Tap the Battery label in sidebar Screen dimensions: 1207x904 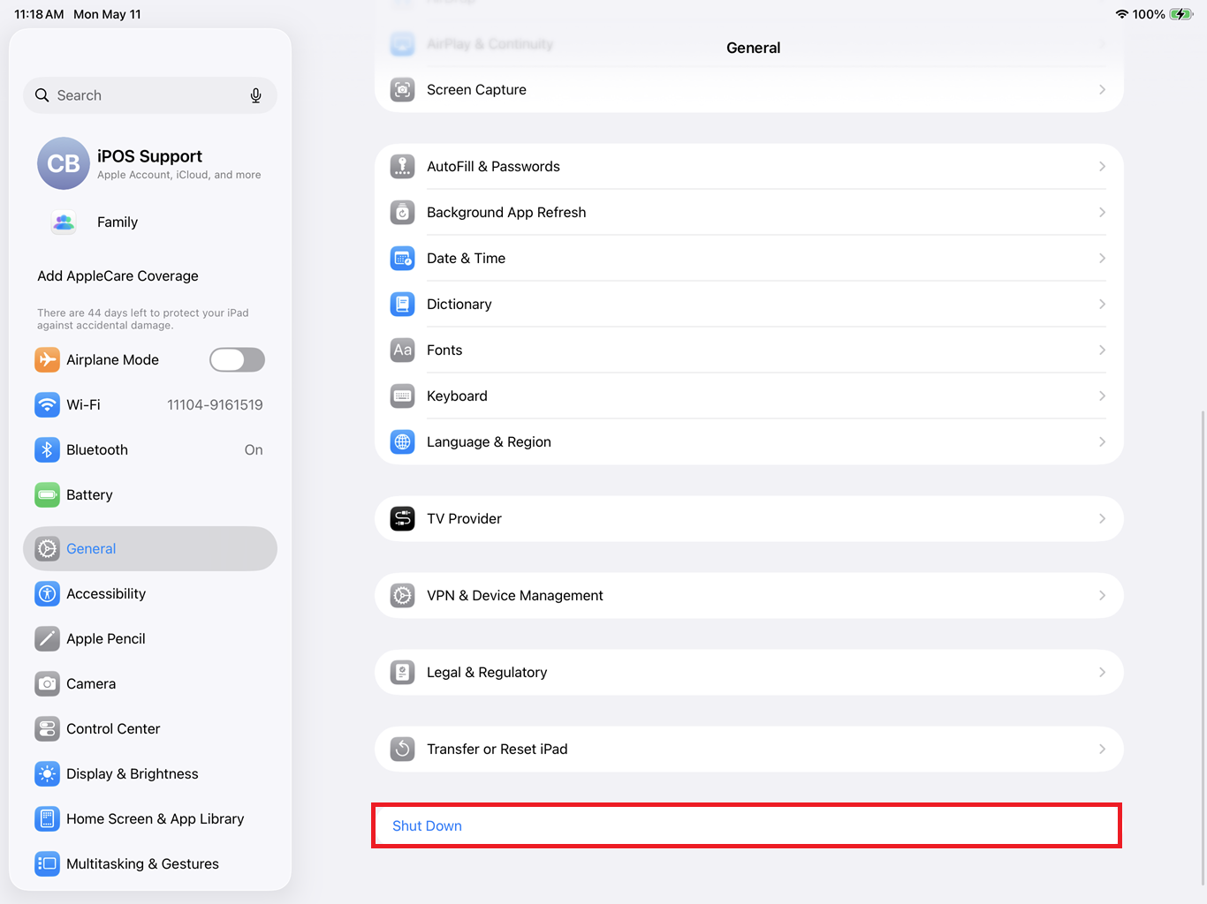(x=89, y=495)
